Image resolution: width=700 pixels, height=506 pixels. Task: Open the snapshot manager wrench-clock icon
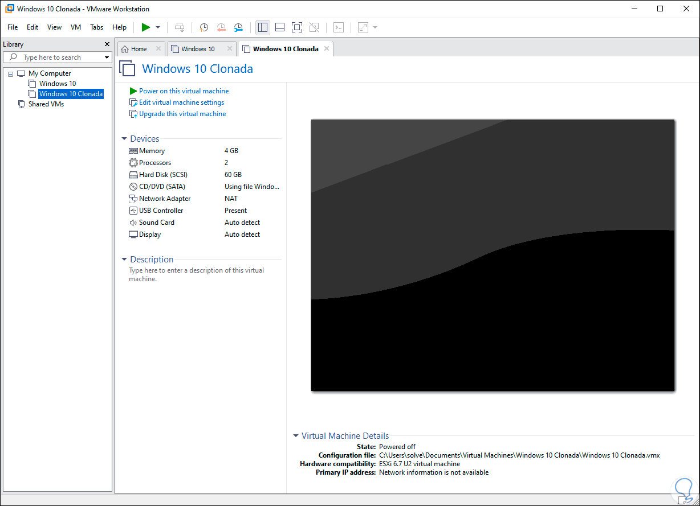tap(238, 27)
